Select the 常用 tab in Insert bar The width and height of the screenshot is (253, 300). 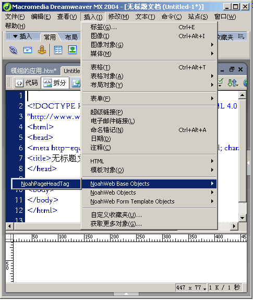pos(50,37)
